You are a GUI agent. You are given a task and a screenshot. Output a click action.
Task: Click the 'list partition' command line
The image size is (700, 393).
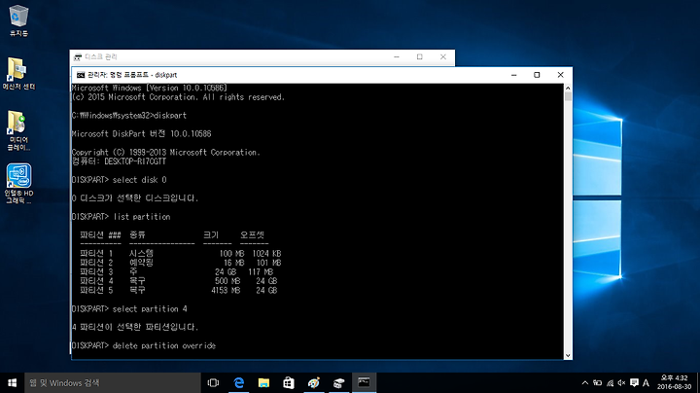click(x=121, y=217)
